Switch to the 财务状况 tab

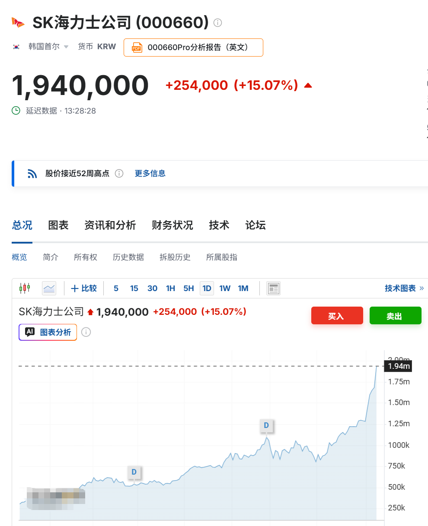(172, 225)
